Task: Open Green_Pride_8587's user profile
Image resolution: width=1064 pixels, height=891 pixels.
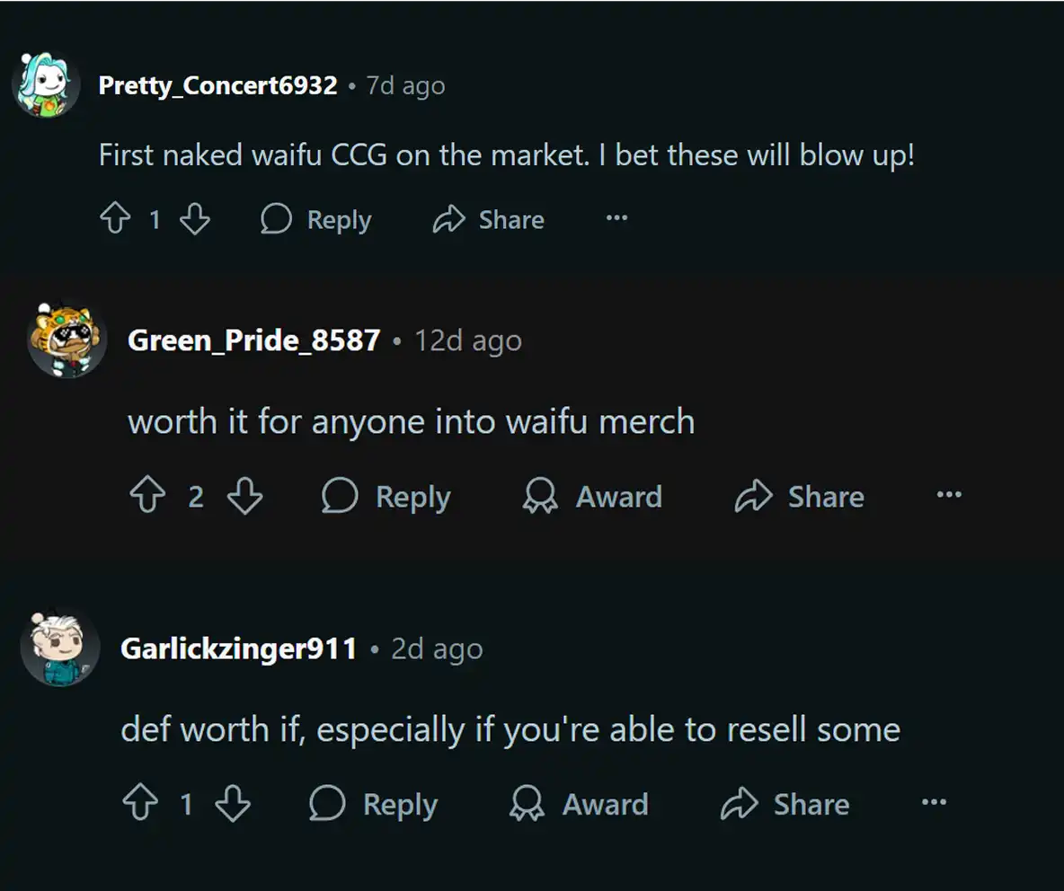Action: click(x=254, y=340)
